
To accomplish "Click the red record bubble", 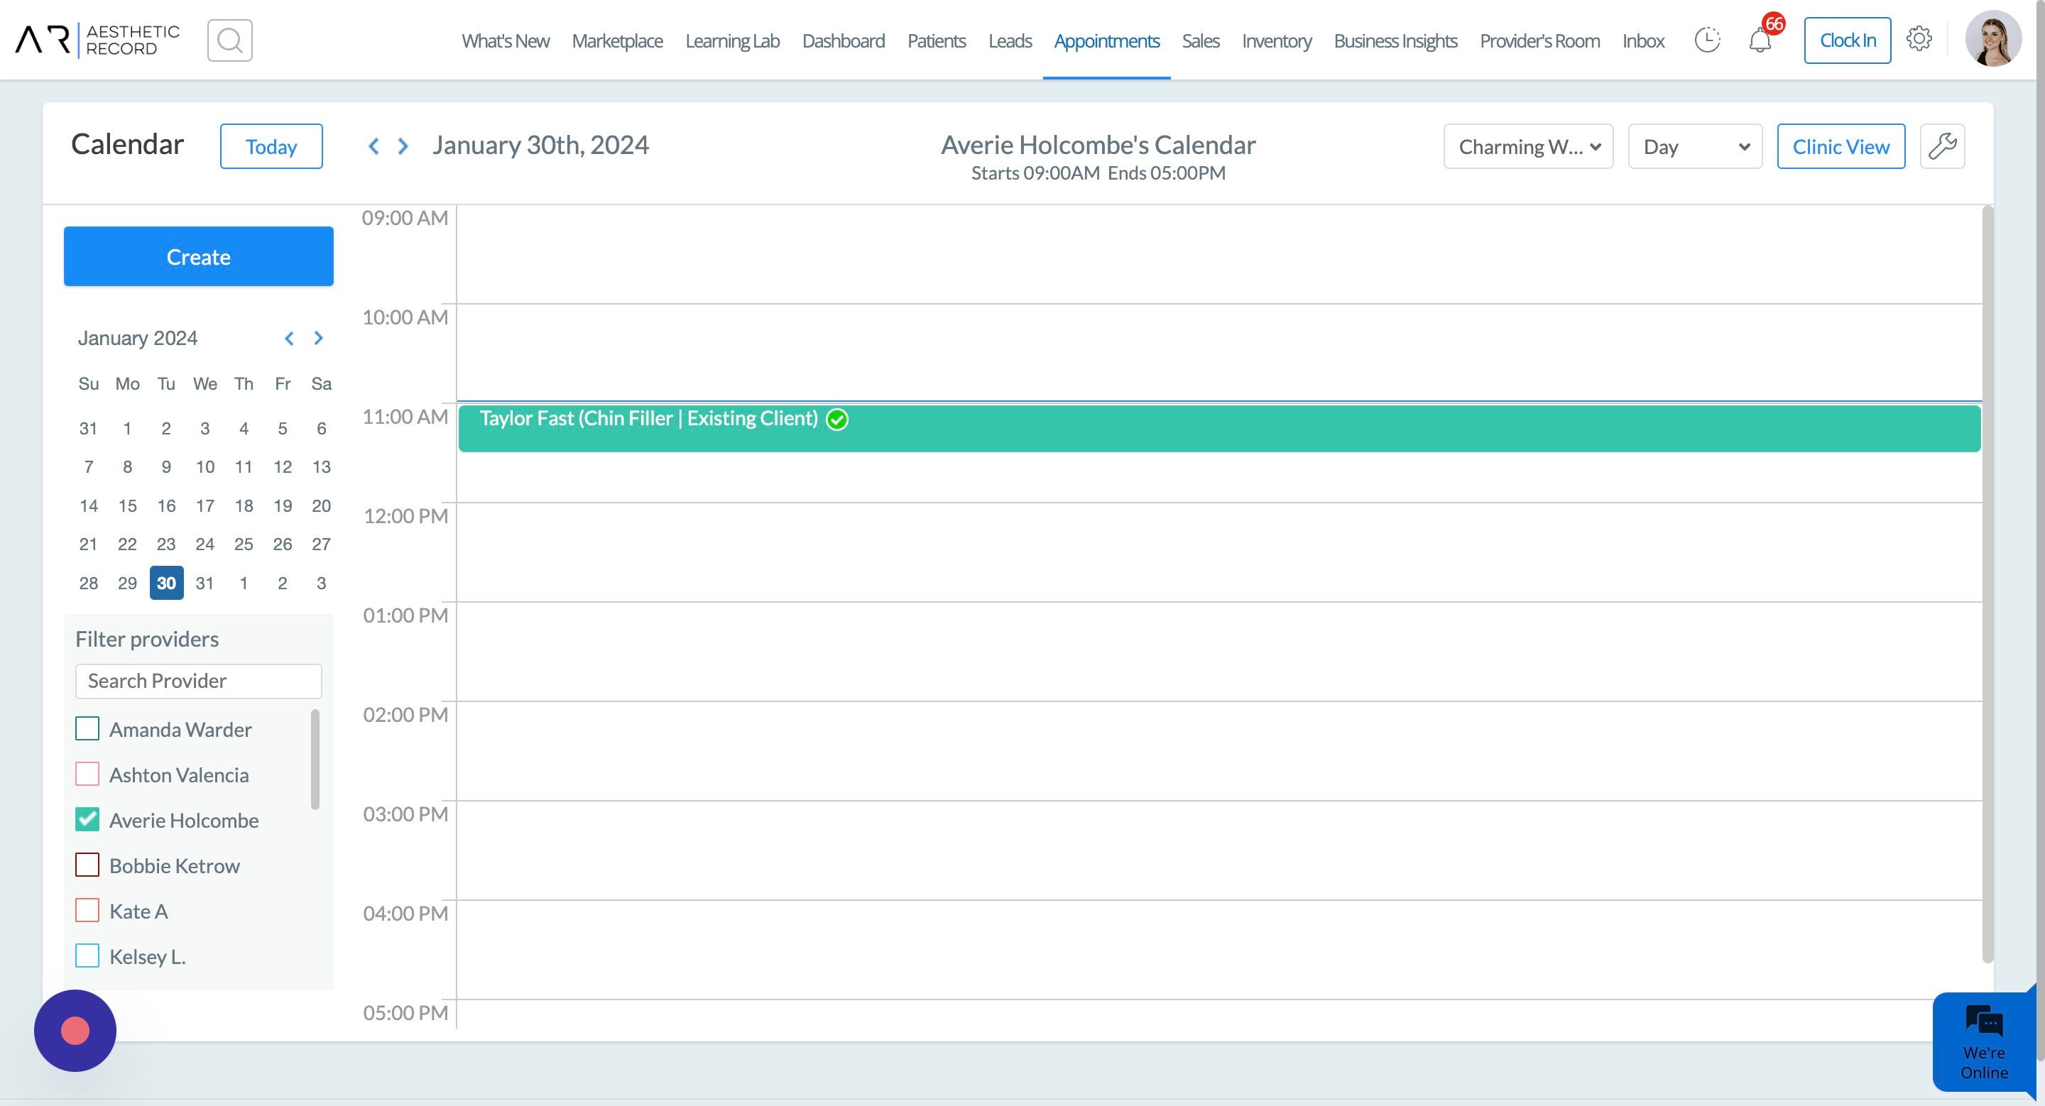I will pyautogui.click(x=75, y=1031).
